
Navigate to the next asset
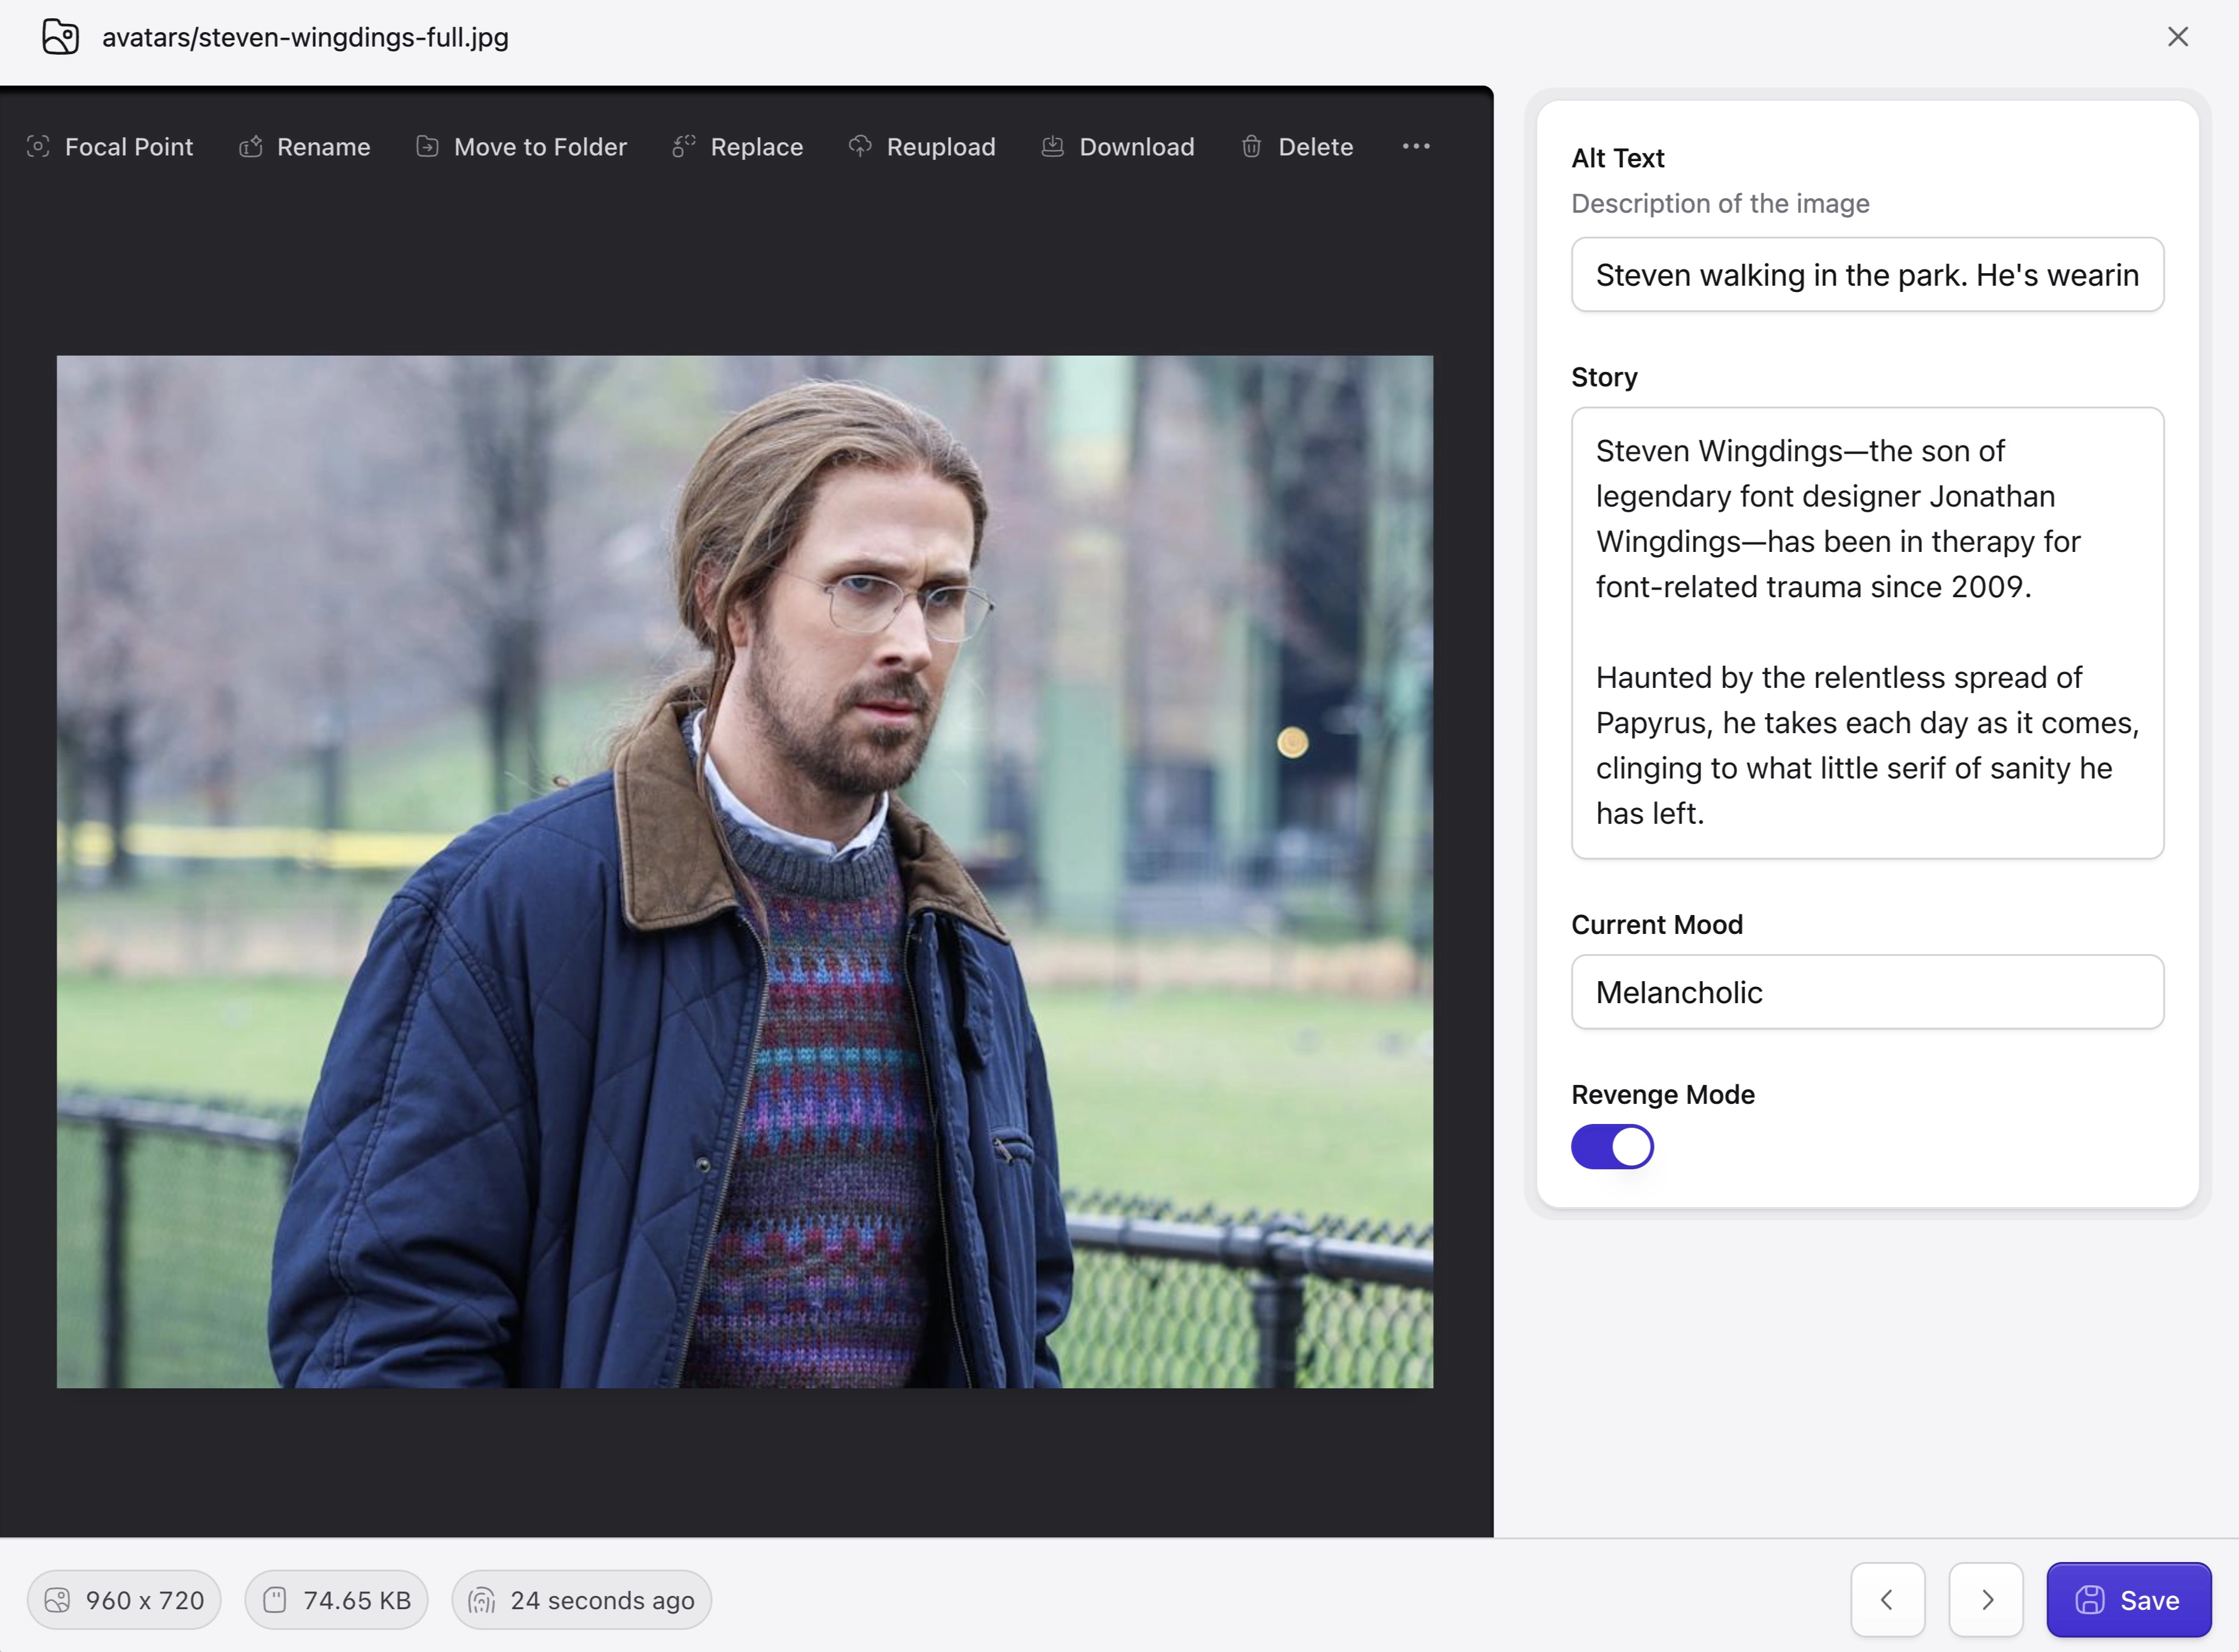point(1987,1600)
